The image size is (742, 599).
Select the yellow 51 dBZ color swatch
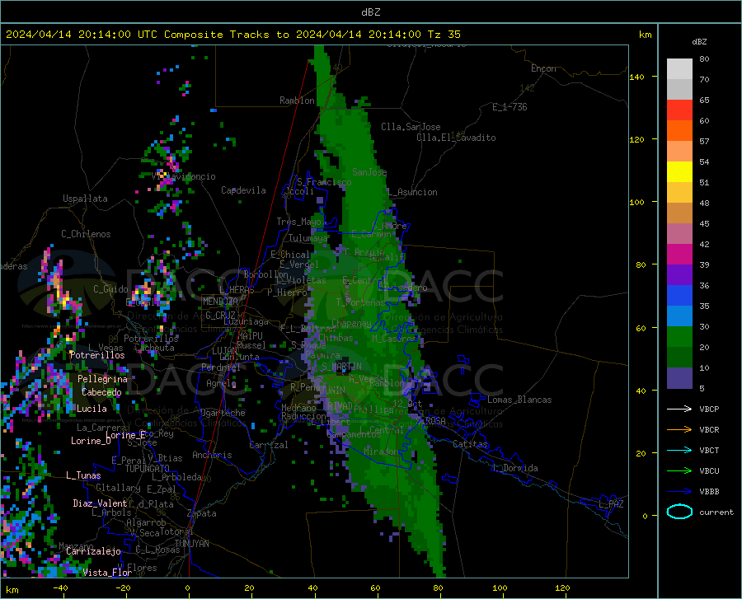(x=679, y=172)
